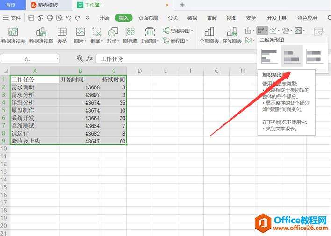331x236 pixels.
Task: Switch to the 页面布局 ribbon tab
Action: pos(148,18)
